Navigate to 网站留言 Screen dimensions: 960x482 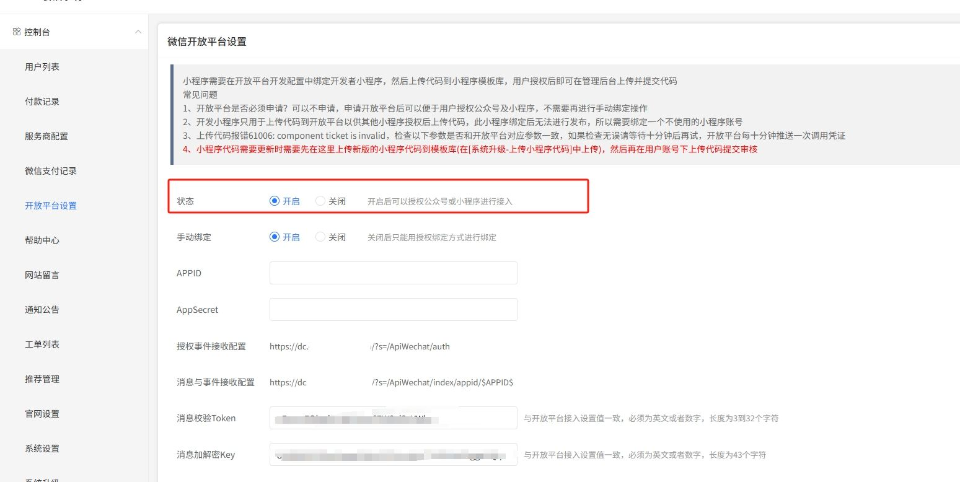[42, 275]
